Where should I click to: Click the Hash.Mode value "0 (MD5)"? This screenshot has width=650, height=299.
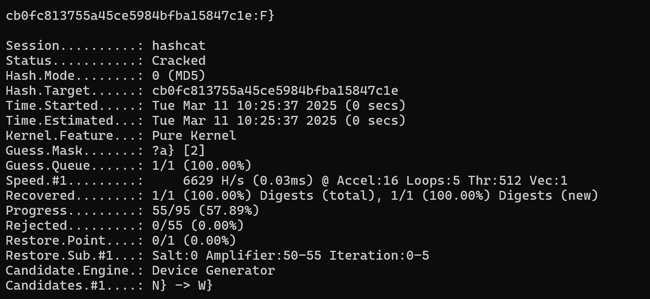(x=178, y=76)
